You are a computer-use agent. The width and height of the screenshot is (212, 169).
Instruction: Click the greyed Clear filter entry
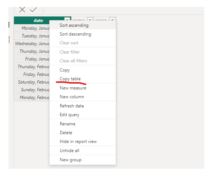[x=83, y=52]
